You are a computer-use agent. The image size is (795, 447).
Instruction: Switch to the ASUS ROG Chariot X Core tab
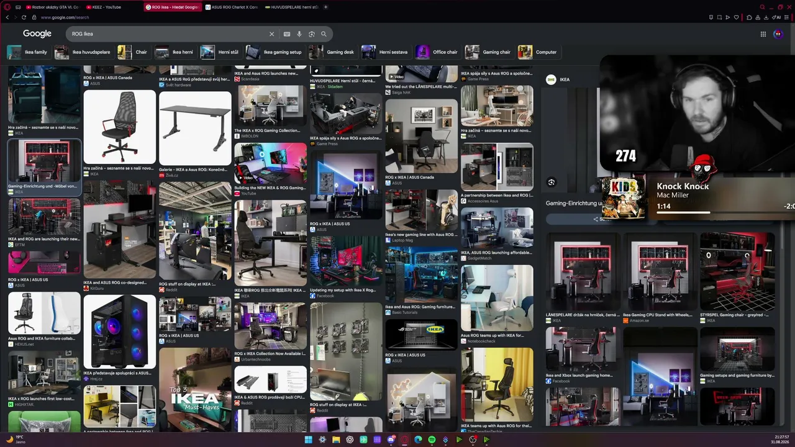[232, 7]
